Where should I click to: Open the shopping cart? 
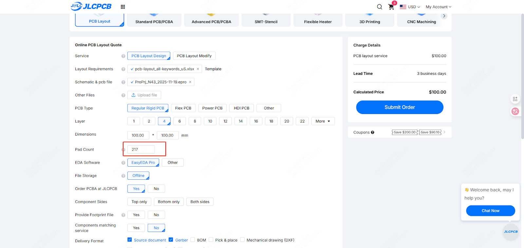point(391,7)
